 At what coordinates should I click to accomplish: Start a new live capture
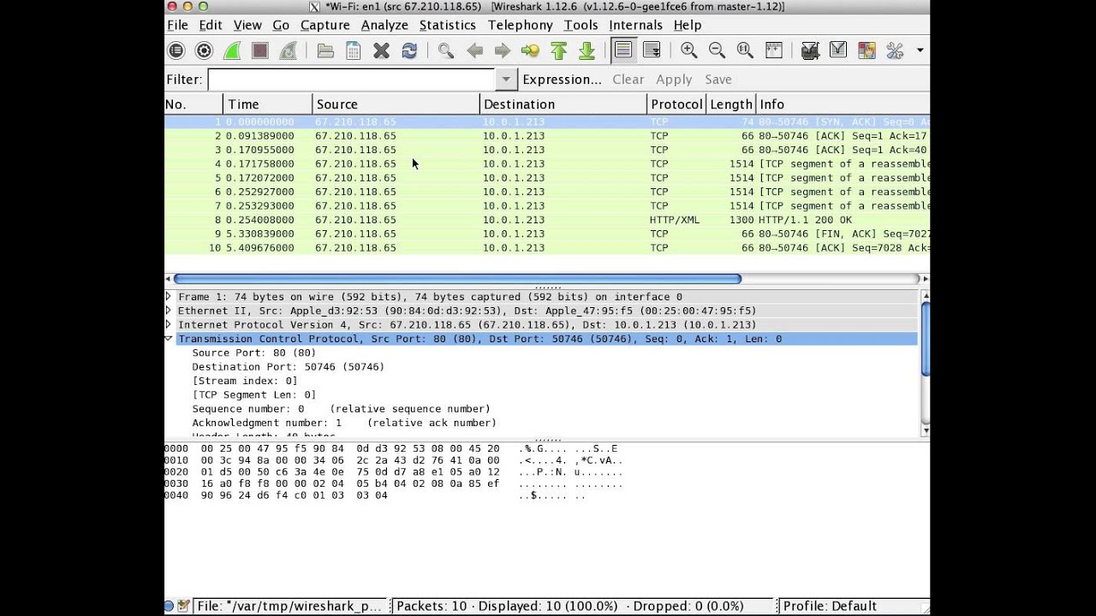point(232,51)
